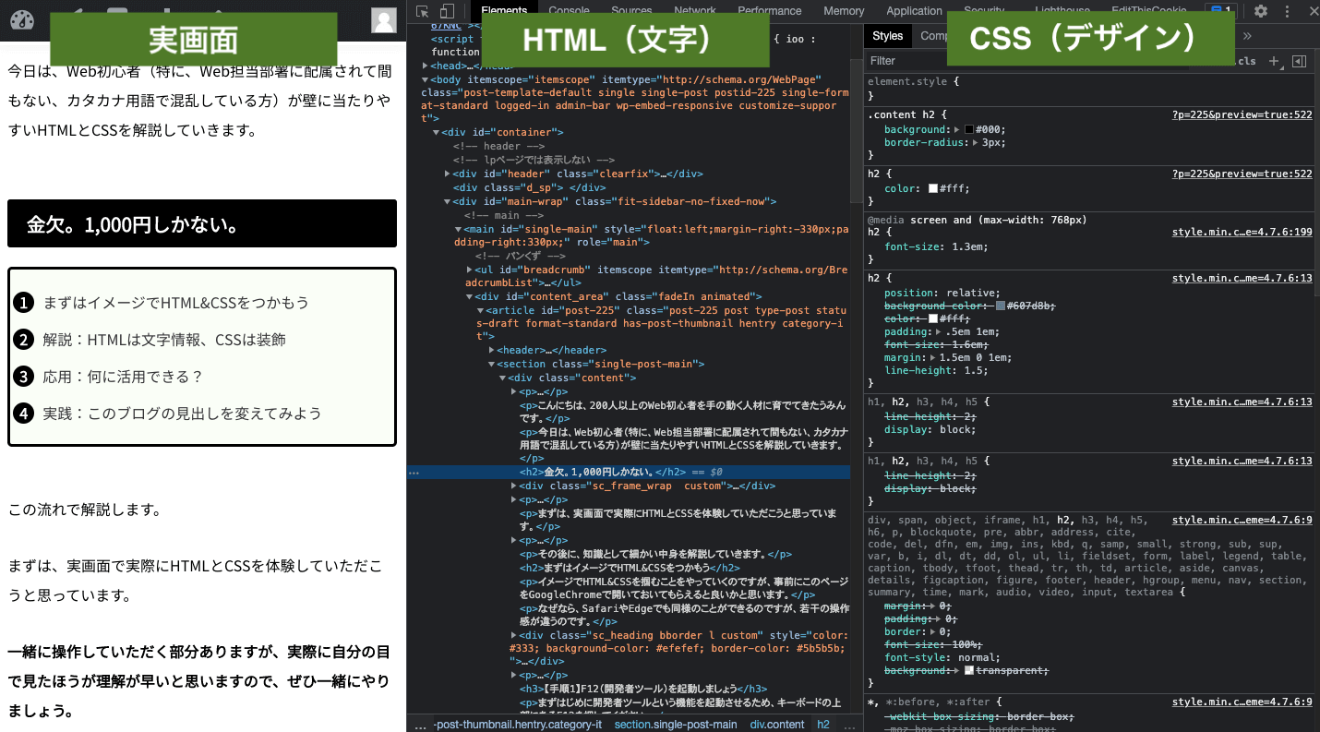Screen dimensions: 1320x732
Task: Expand the head element node
Action: [425, 66]
